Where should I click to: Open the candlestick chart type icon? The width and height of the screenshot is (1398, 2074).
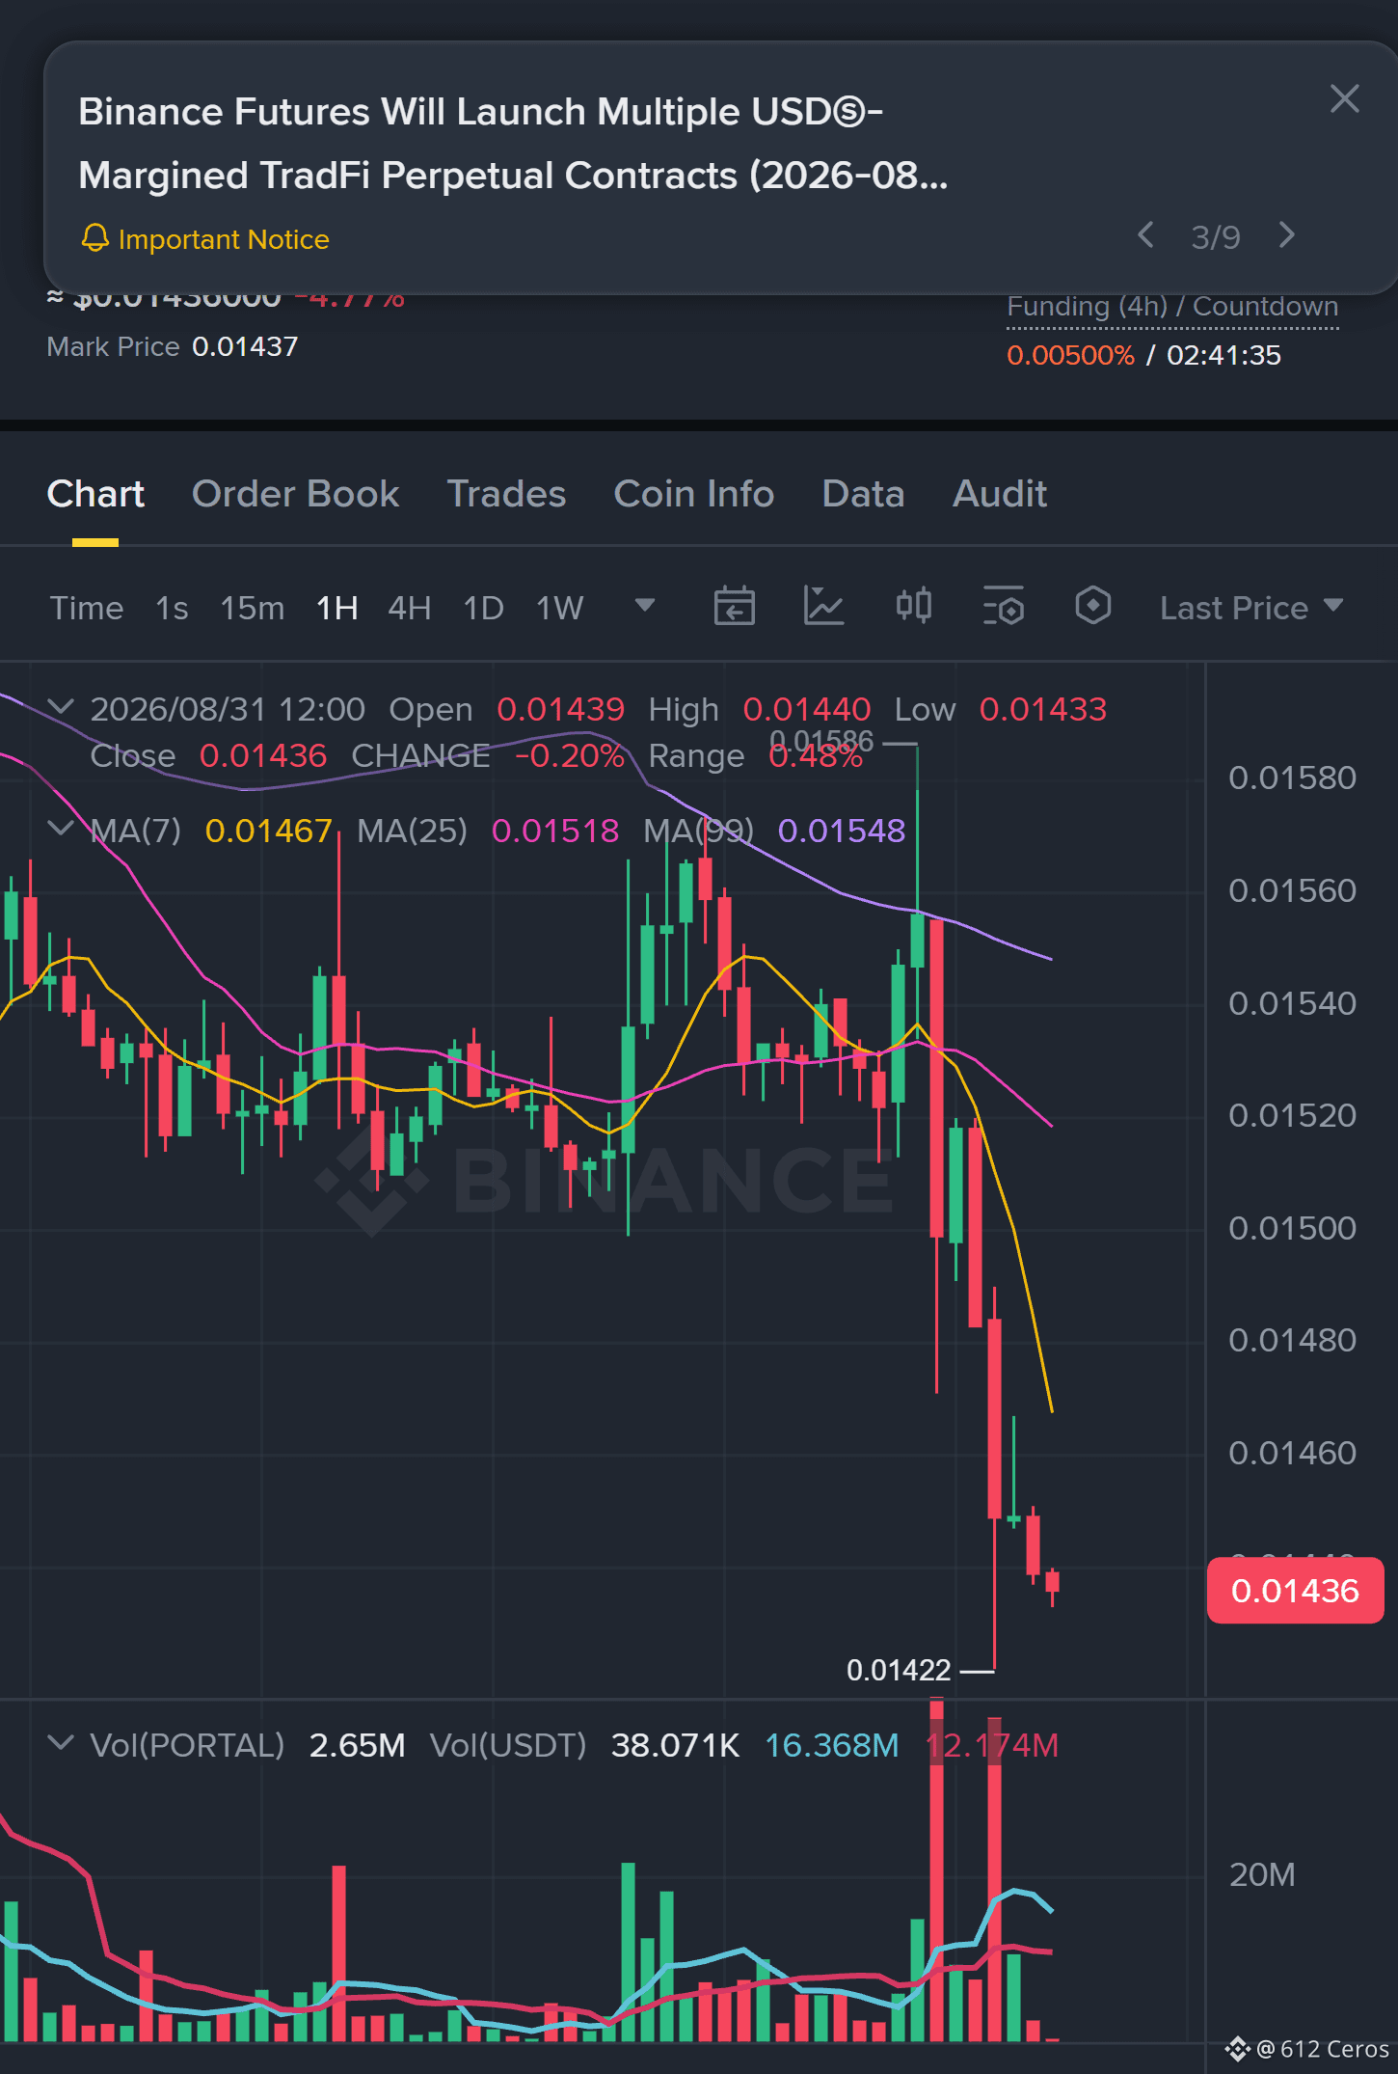(x=913, y=606)
